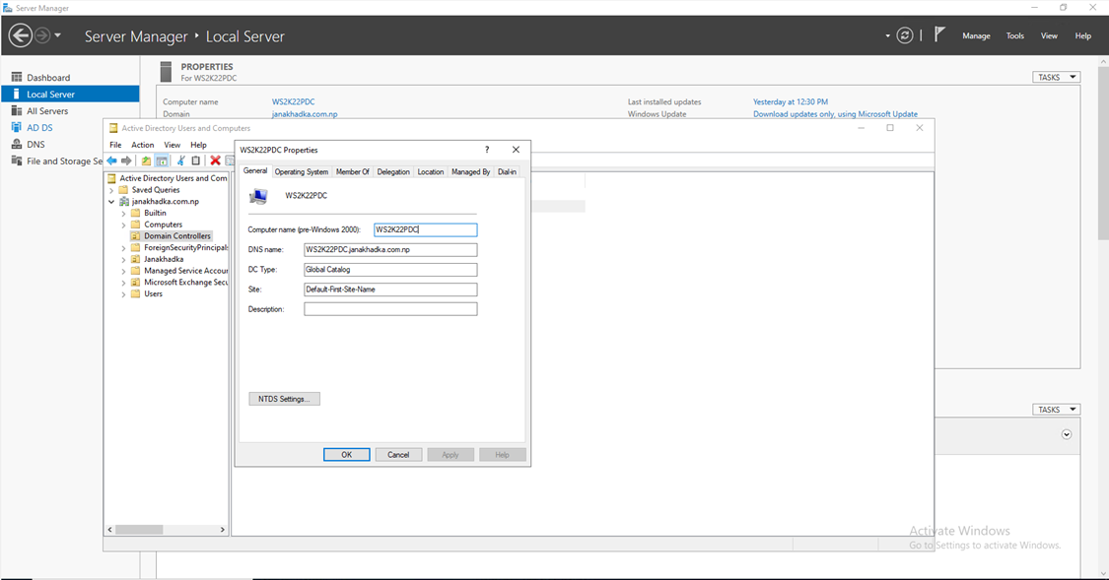Viewport: 1109px width, 580px height.
Task: Click the scissors cut icon in the toolbar
Action: coord(180,161)
